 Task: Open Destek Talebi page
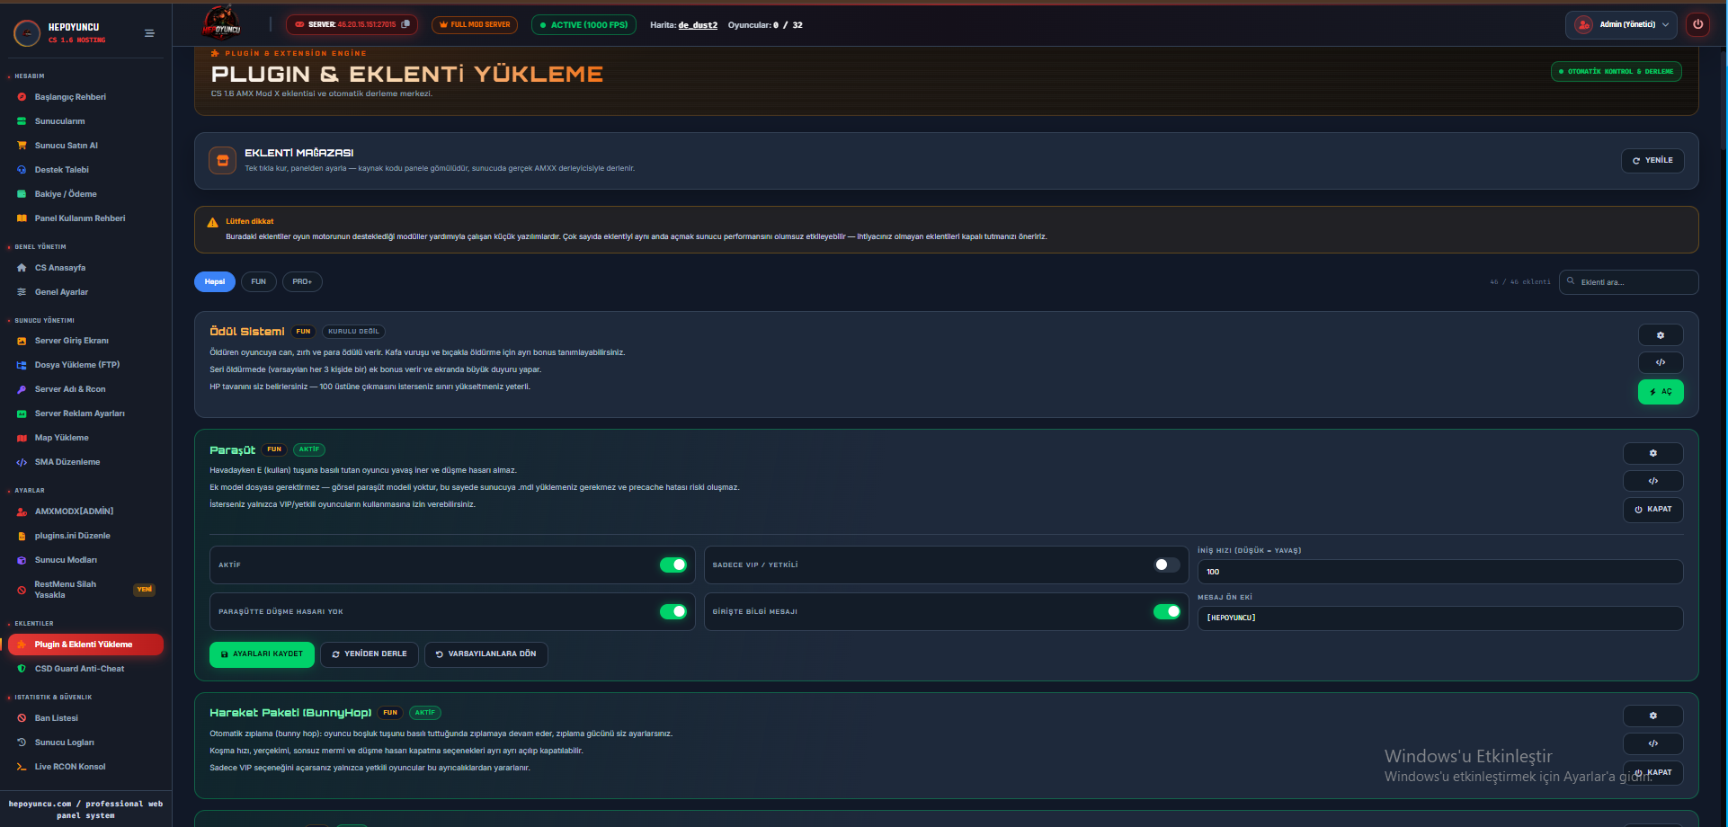tap(61, 170)
